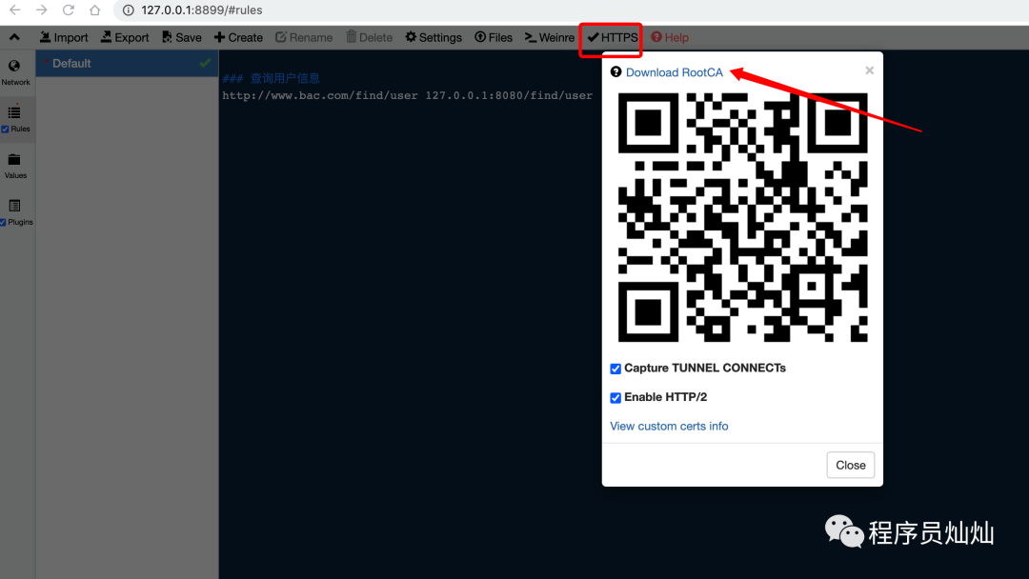Export rules from toolbar
Screen dimensions: 1029x579
pos(125,37)
